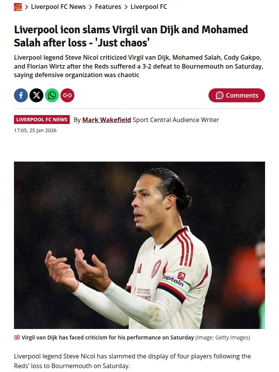
Task: Click chevron arrow before Liverpool FC News
Action: click(x=27, y=7)
